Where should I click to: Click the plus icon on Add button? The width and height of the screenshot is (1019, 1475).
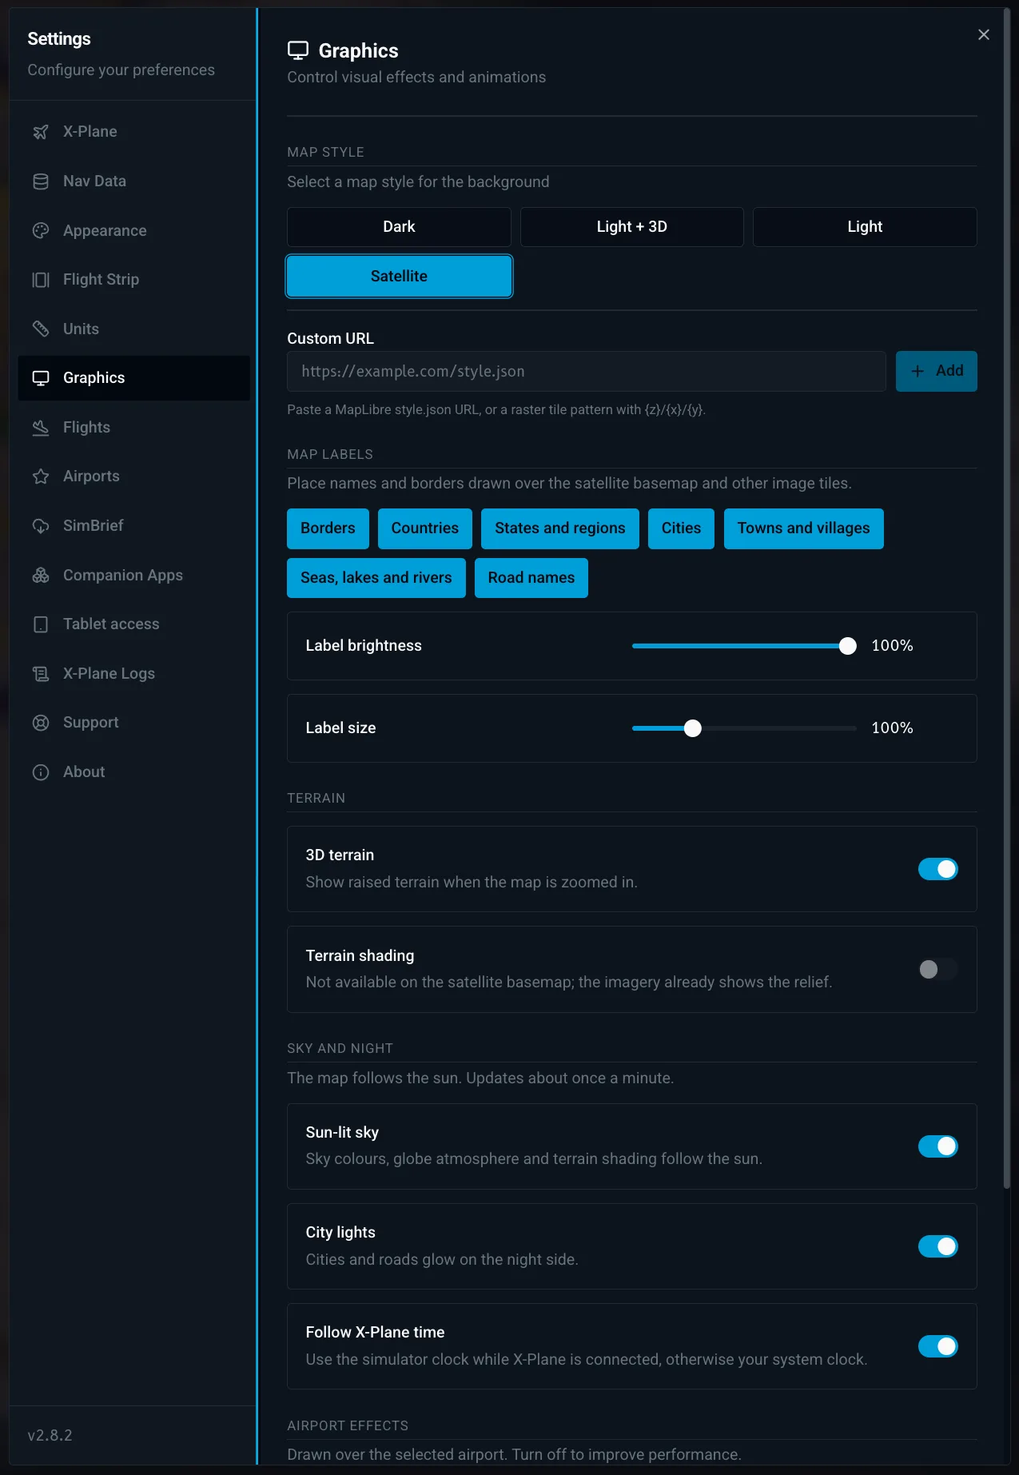point(917,371)
